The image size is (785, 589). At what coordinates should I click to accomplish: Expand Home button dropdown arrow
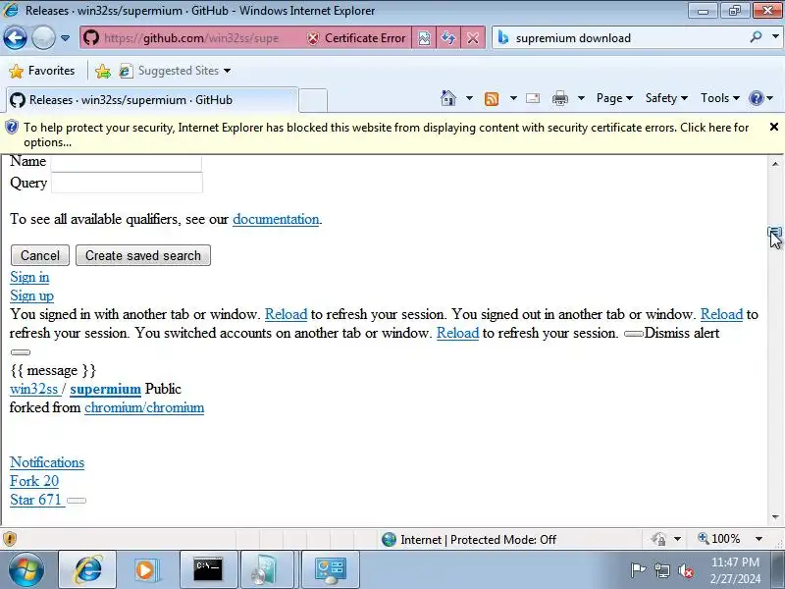tap(469, 98)
